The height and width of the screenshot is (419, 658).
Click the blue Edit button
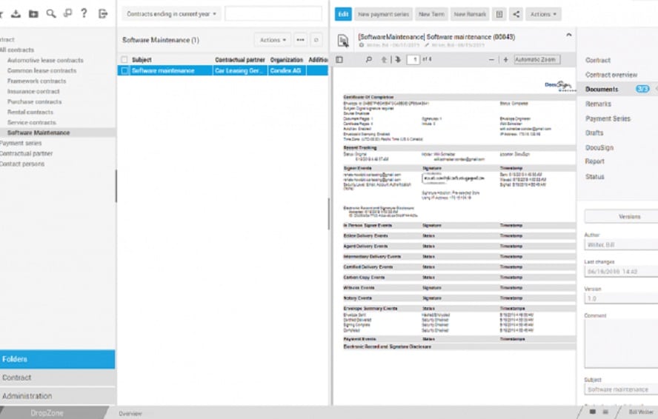[342, 14]
